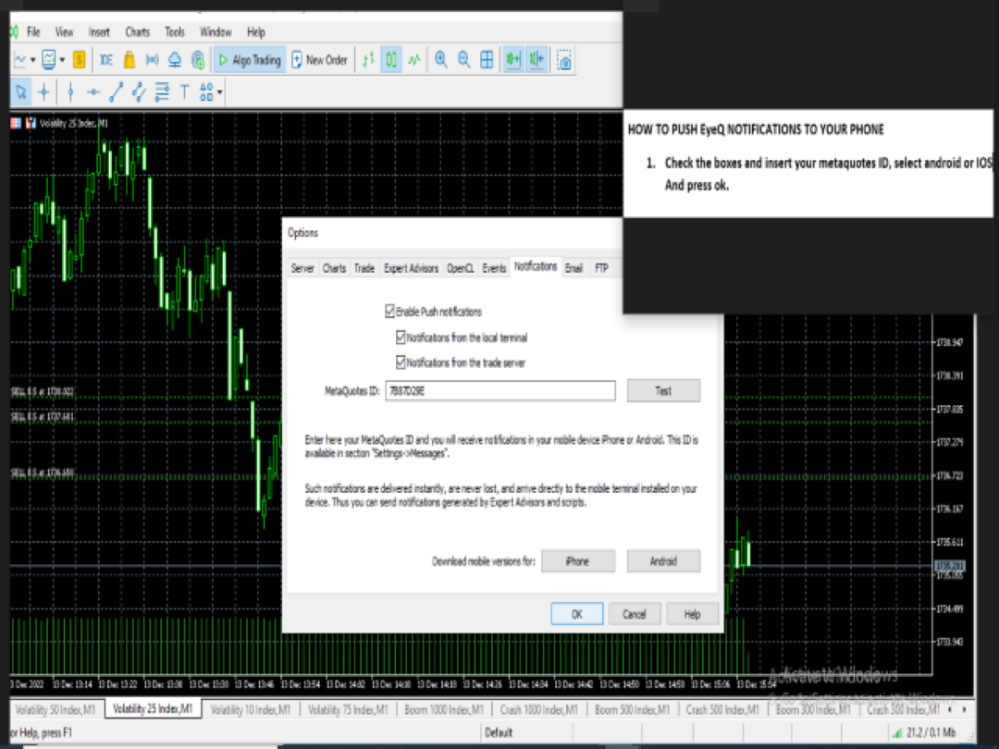Image resolution: width=999 pixels, height=749 pixels.
Task: Insert a Fibonacci retracement
Action: pyautogui.click(x=160, y=92)
